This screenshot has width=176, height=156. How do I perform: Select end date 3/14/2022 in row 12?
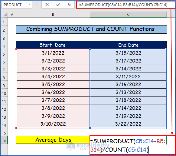(128, 108)
